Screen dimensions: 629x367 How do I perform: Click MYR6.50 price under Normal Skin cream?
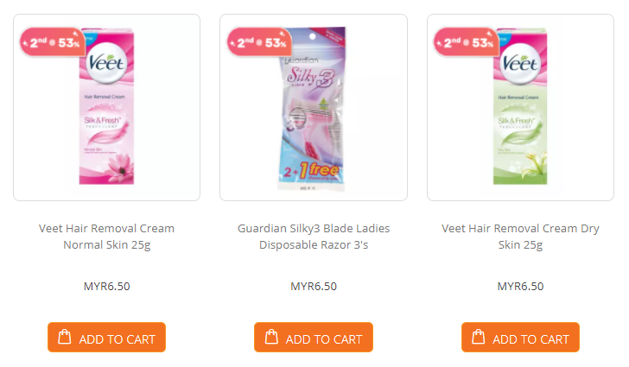click(x=107, y=287)
